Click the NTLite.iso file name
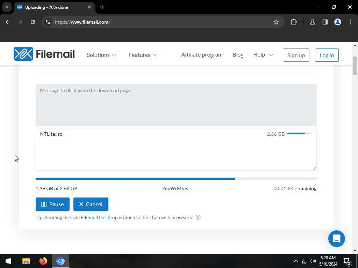The height and width of the screenshot is (268, 358). pos(51,134)
